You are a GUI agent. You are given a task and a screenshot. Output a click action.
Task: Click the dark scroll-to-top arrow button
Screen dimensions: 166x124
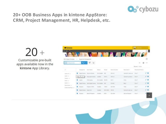pyautogui.click(x=149, y=95)
